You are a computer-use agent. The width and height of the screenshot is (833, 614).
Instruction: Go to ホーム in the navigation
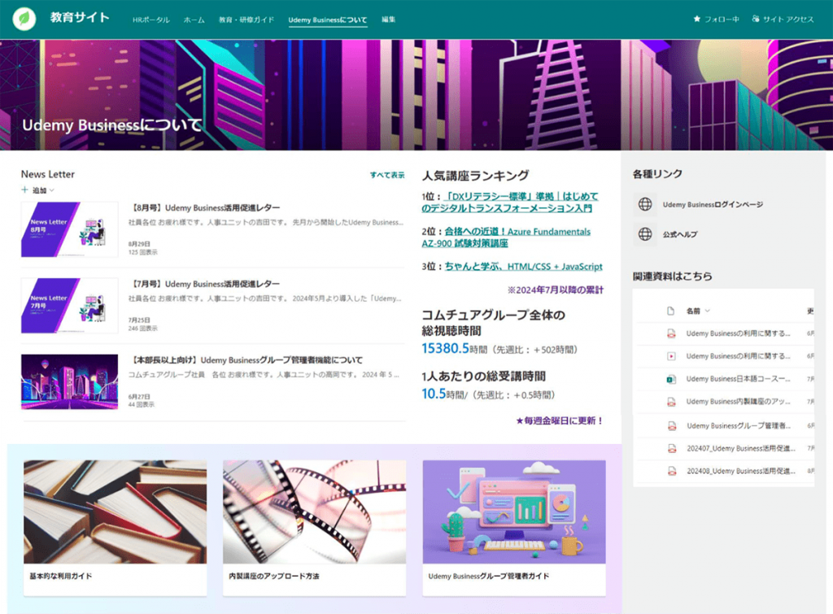[x=194, y=20]
